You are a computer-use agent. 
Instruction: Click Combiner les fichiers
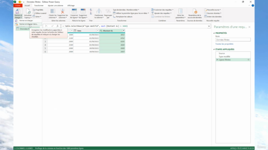click(x=161, y=17)
